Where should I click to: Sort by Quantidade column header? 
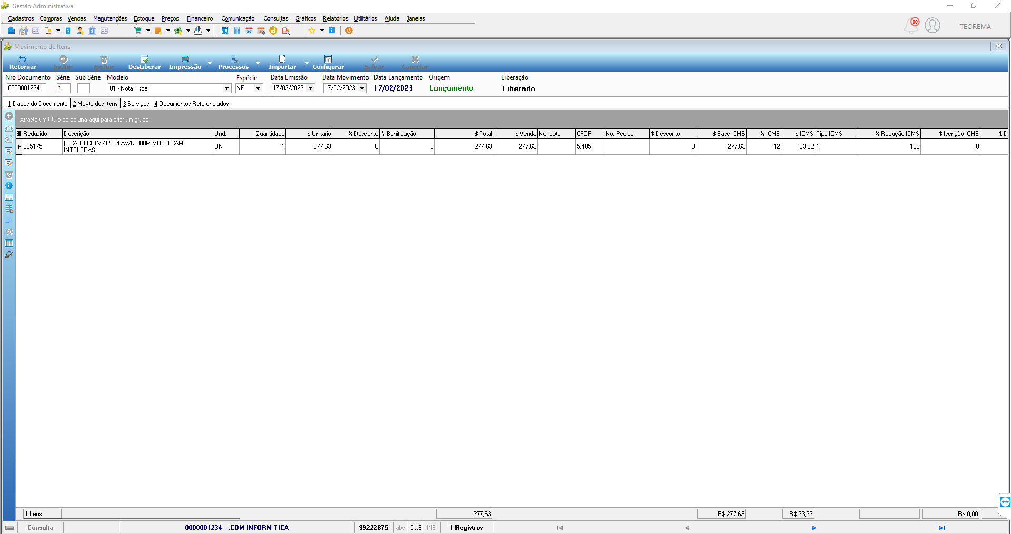pos(262,134)
